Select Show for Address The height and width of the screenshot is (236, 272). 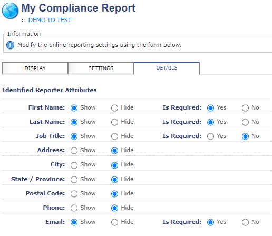point(74,151)
